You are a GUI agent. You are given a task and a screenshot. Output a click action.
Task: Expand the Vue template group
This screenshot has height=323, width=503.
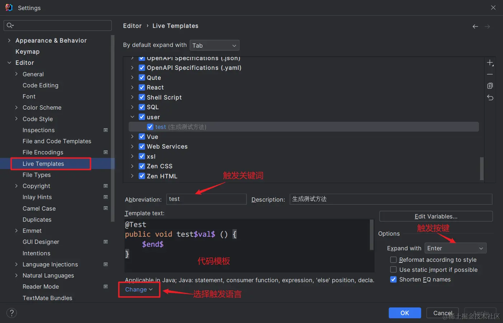click(x=132, y=137)
